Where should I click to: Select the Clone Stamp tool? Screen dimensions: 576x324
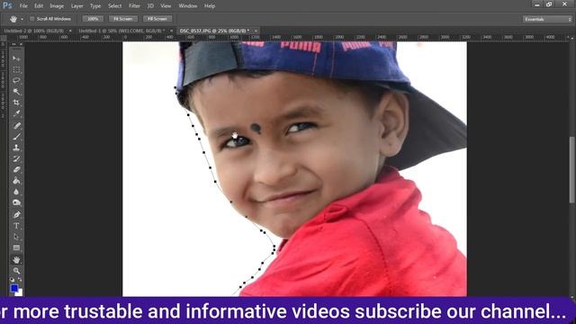point(16,148)
